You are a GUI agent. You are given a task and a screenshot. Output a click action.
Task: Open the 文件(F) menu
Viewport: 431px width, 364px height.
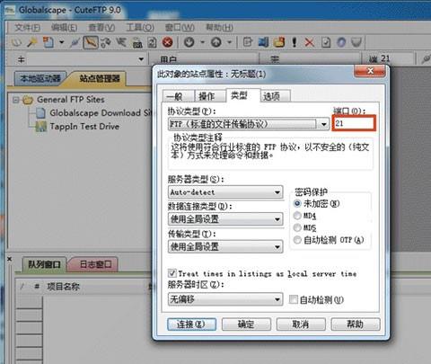27,28
